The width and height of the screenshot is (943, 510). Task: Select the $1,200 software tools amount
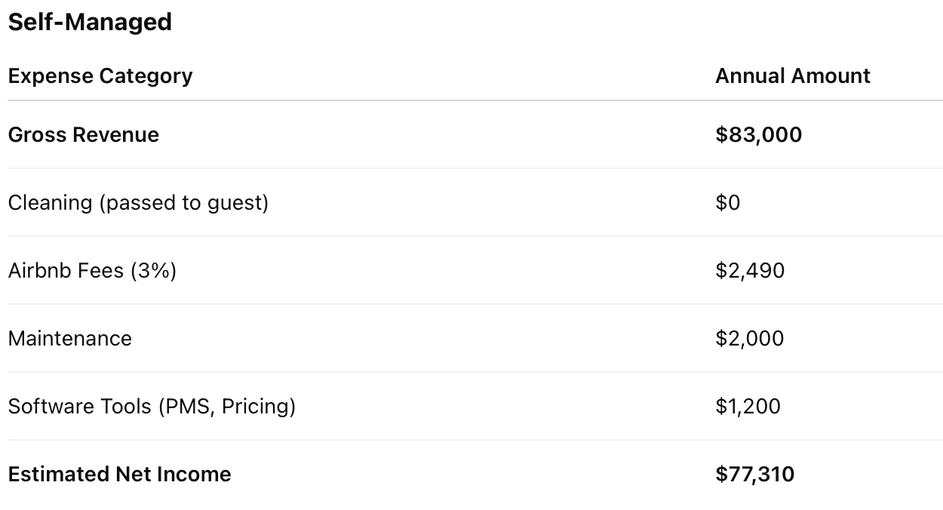pyautogui.click(x=748, y=407)
